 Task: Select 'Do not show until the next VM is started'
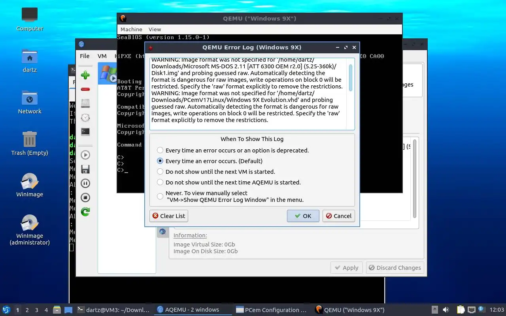pos(216,171)
